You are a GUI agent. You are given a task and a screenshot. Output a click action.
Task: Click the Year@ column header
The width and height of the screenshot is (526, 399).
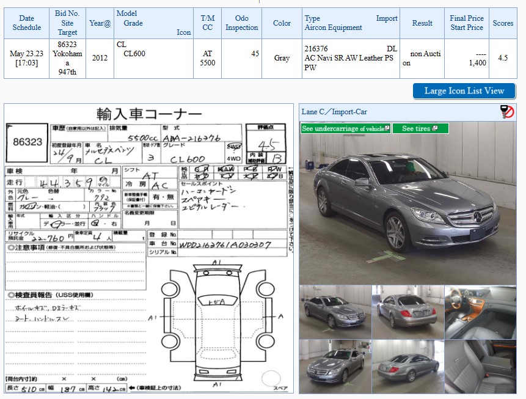100,23
